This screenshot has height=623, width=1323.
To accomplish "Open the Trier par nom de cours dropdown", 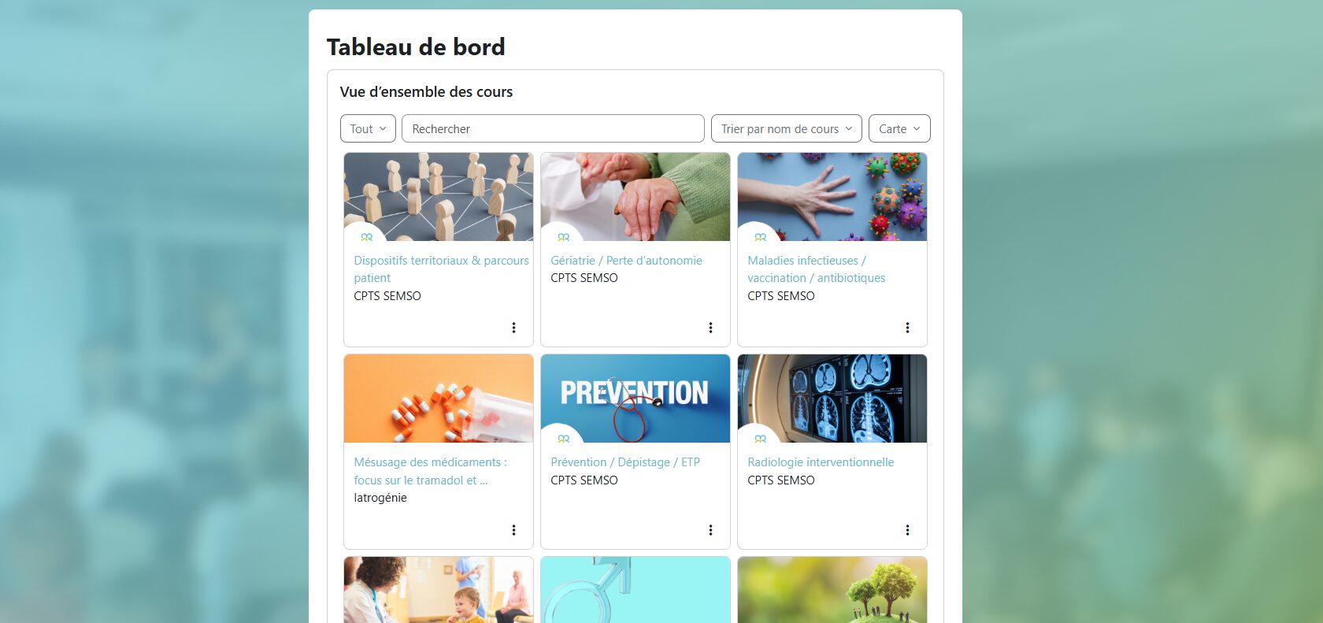I will coord(787,128).
